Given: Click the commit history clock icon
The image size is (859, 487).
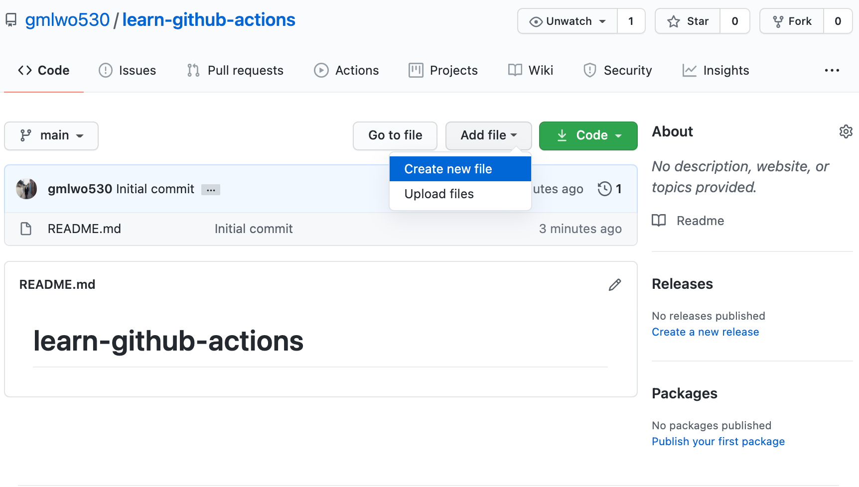Looking at the screenshot, I should [x=605, y=189].
